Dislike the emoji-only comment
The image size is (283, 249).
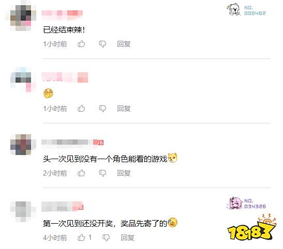click(x=102, y=108)
